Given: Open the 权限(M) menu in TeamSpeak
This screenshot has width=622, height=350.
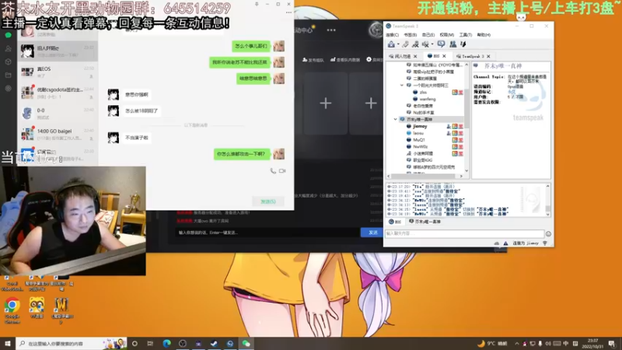Looking at the screenshot, I should (x=446, y=35).
